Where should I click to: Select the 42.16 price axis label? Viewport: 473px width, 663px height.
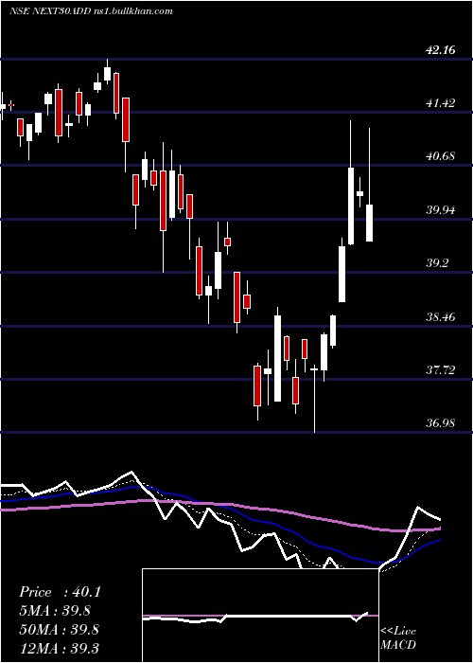441,50
